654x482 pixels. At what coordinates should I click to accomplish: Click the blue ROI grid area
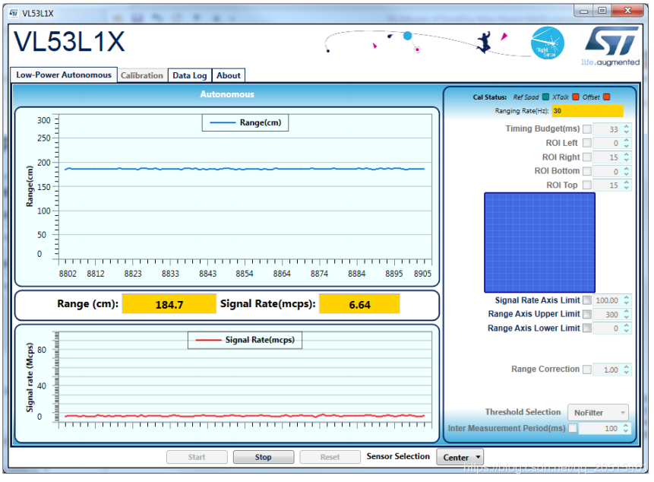(x=539, y=243)
